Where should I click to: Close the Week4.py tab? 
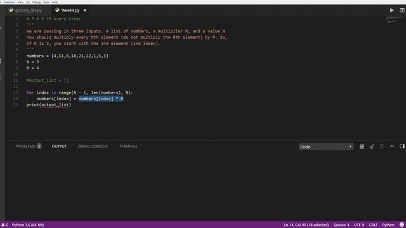point(84,10)
